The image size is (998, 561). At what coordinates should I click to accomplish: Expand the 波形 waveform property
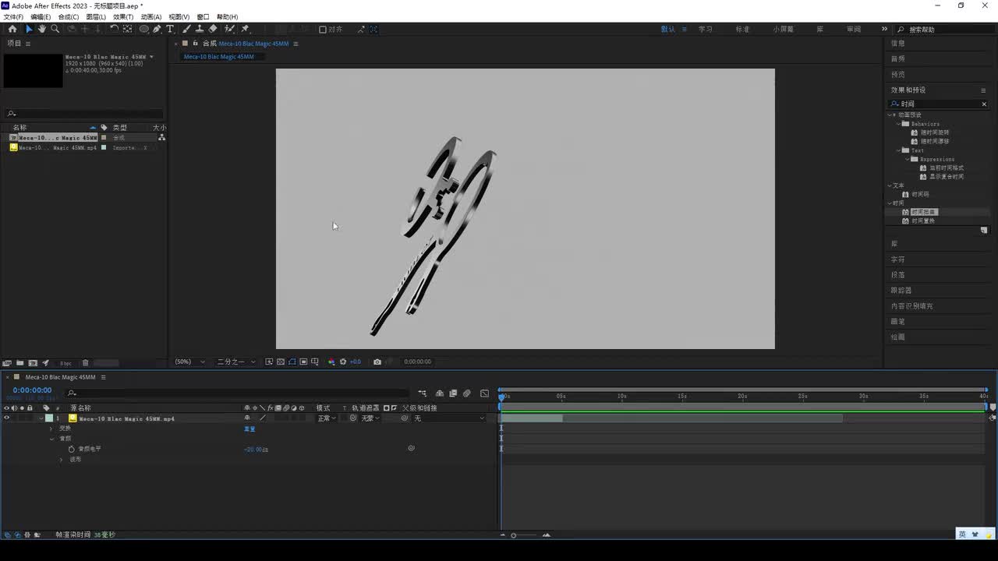coord(62,459)
